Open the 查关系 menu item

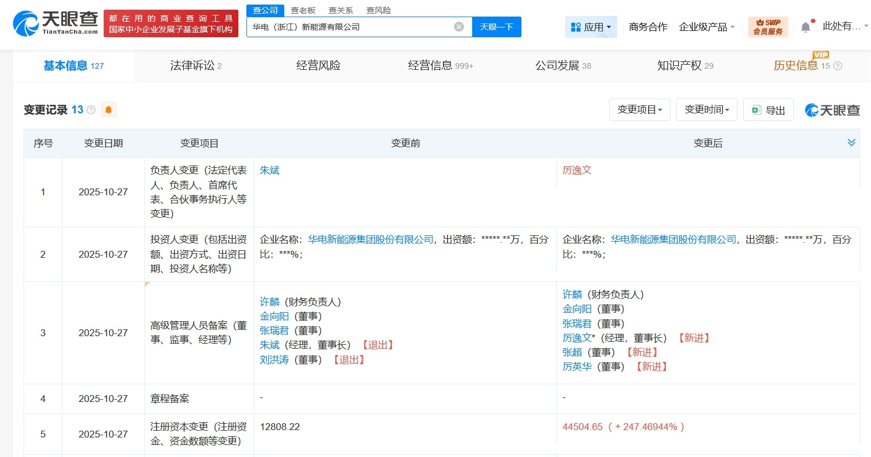point(341,10)
